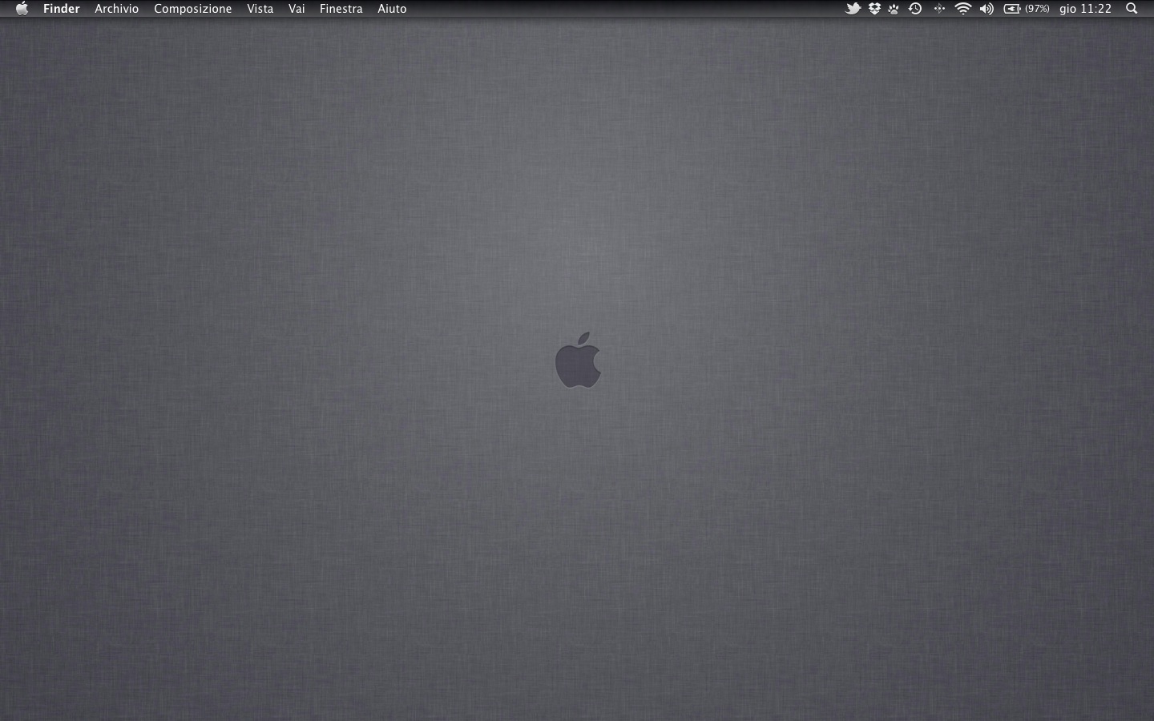Open the volume control in menu bar

[987, 9]
